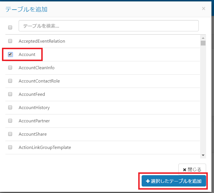The image size is (214, 193).
Task: Select the AccountContactRole table name
Action: pyautogui.click(x=39, y=81)
